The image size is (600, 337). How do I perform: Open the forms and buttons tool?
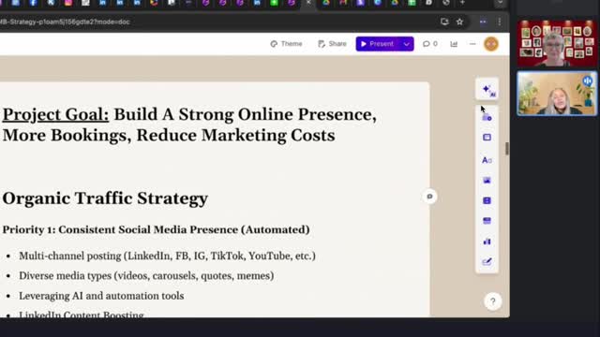487,262
